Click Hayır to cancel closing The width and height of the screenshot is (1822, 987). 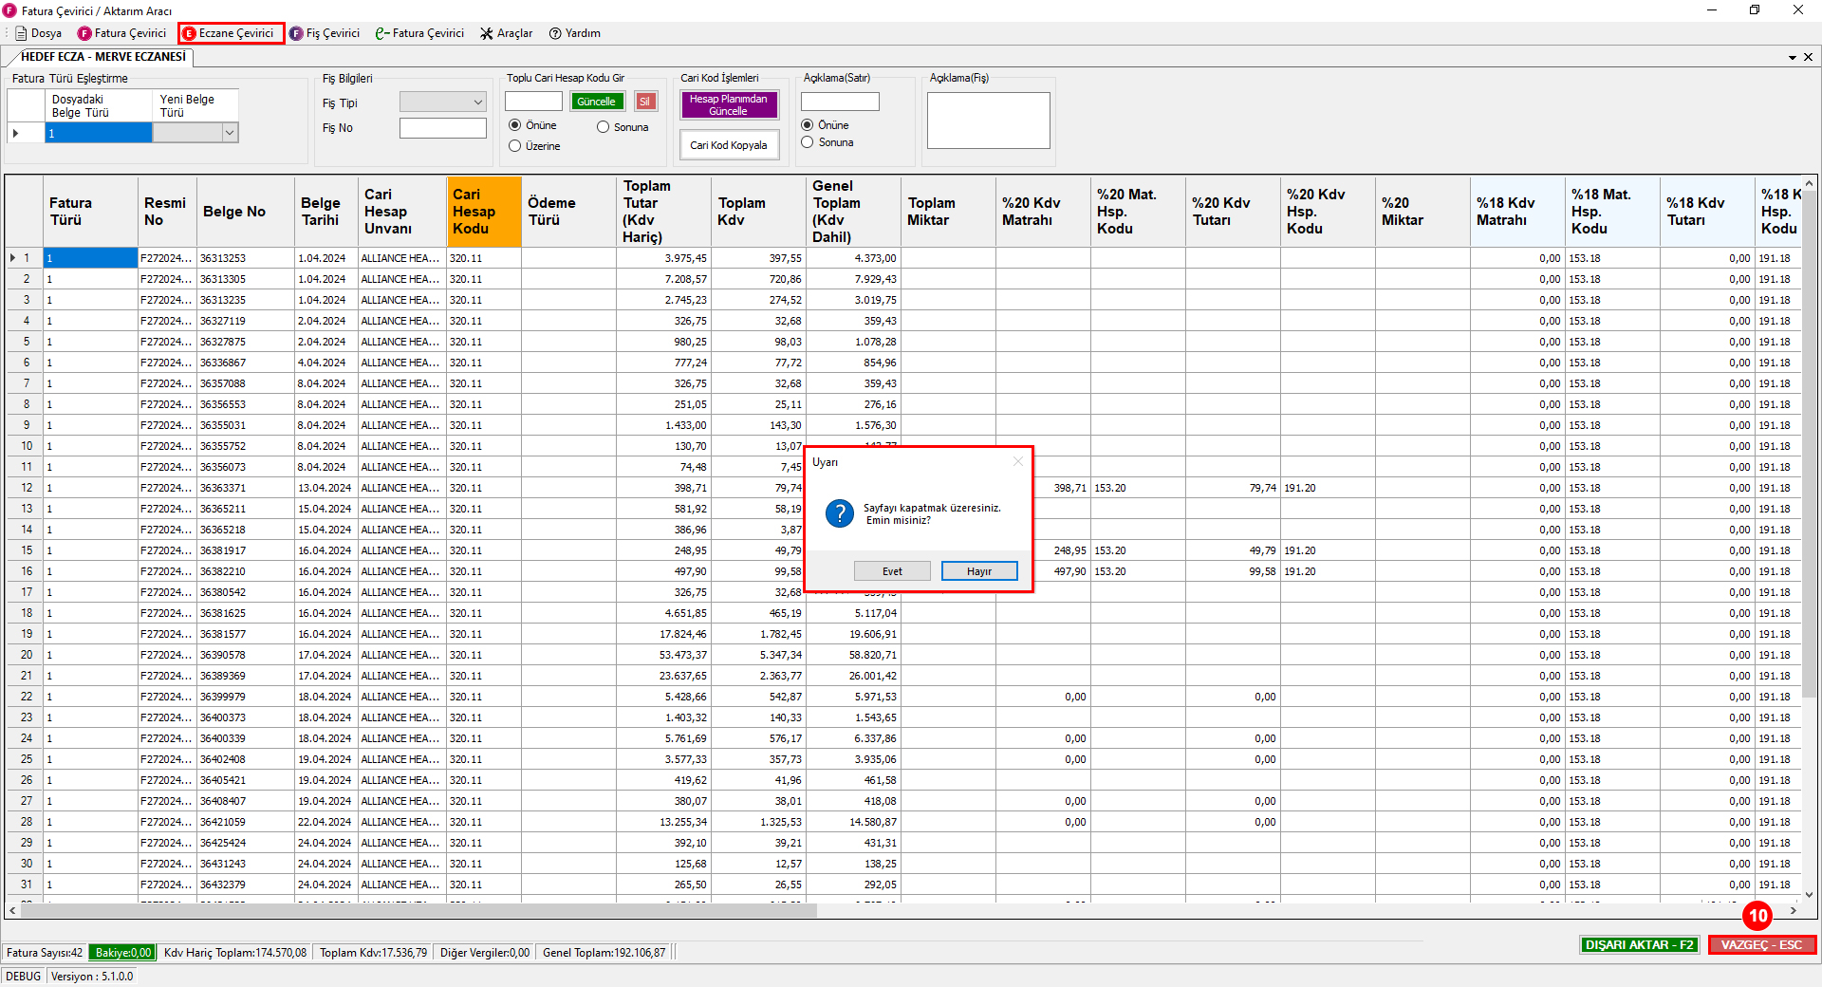tap(979, 571)
